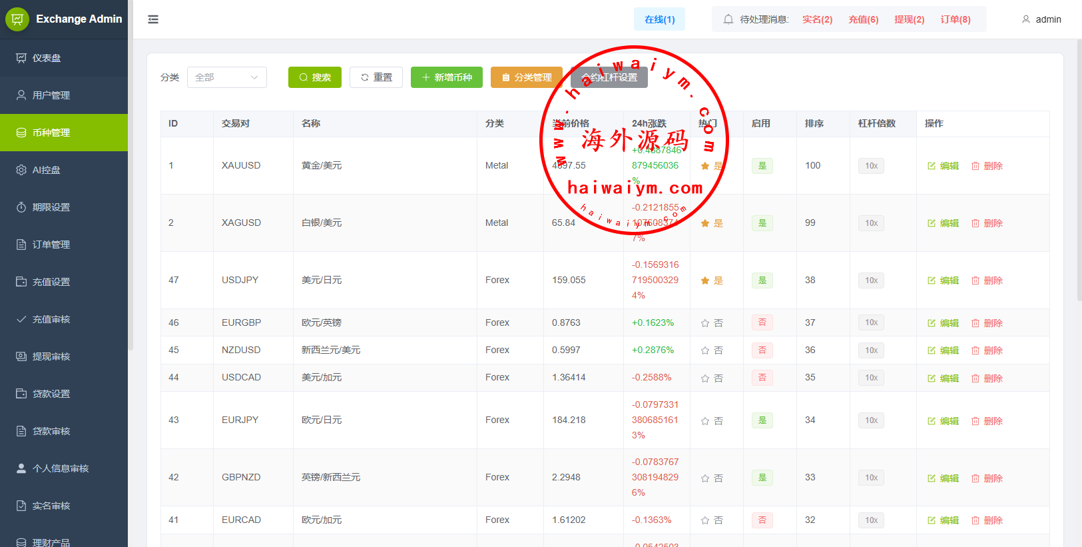Open 提现审核 via its sidebar icon
This screenshot has height=547, width=1082.
(x=21, y=356)
